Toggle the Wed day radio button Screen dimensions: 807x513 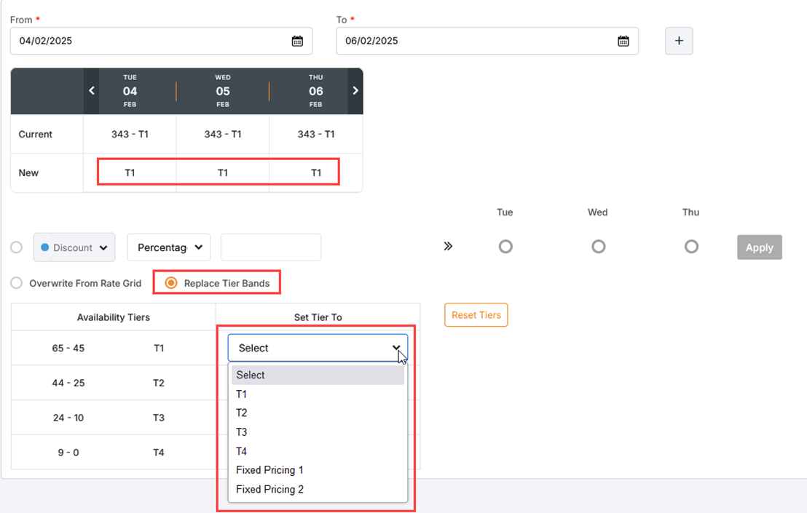[598, 247]
